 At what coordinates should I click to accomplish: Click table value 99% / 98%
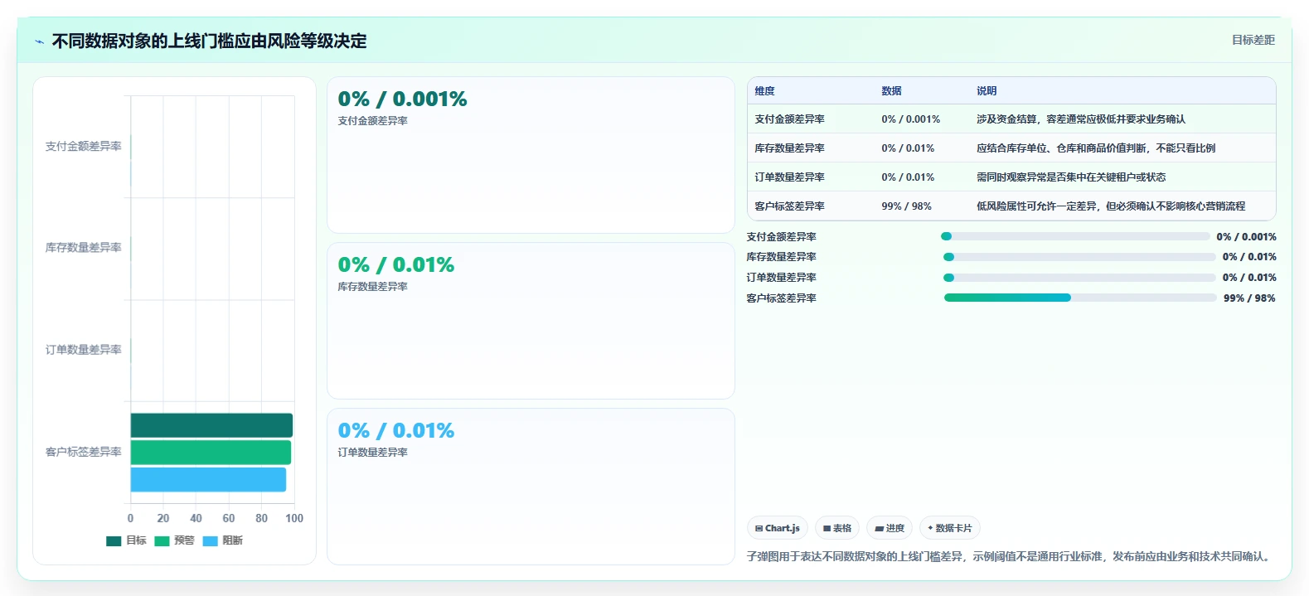click(906, 206)
